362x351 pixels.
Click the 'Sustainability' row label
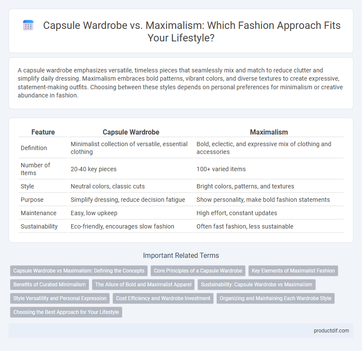click(x=39, y=226)
